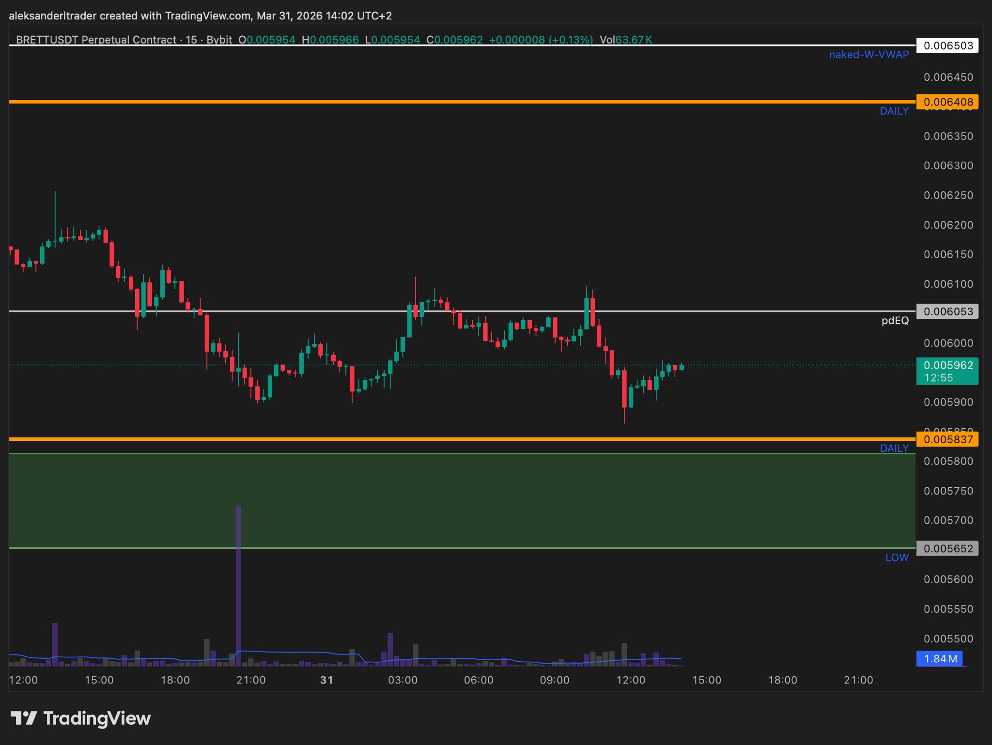Screen dimensions: 992x745
Task: Click the orange 0.006408 daily price label
Action: click(x=947, y=102)
